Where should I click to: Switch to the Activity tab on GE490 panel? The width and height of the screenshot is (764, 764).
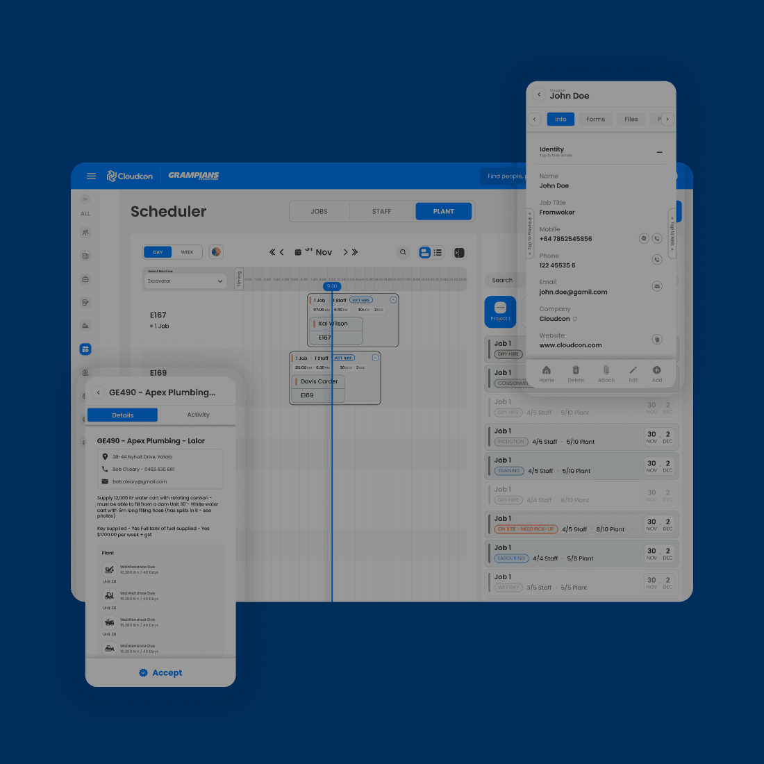198,415
